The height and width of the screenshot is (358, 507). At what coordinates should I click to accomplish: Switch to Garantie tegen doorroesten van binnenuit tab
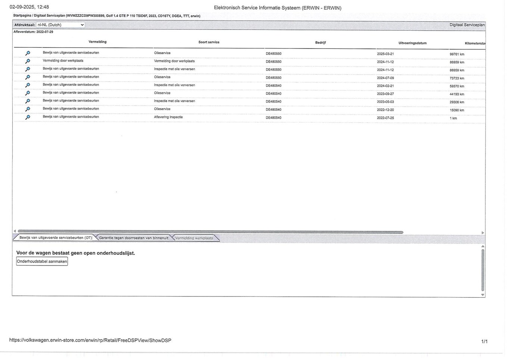tap(134, 238)
